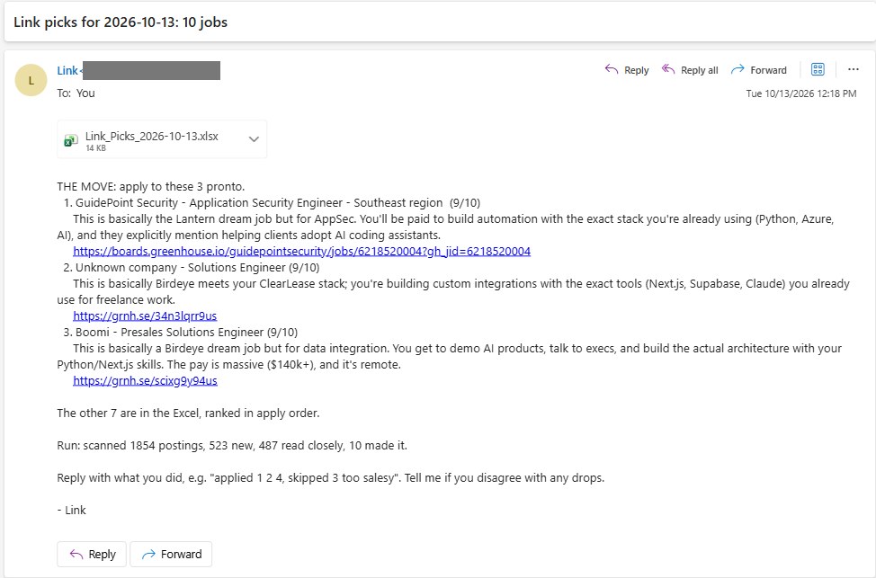Click the recipient line To: You

tap(76, 93)
